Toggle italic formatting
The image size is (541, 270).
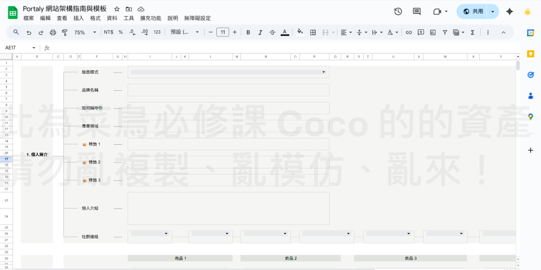pos(260,32)
